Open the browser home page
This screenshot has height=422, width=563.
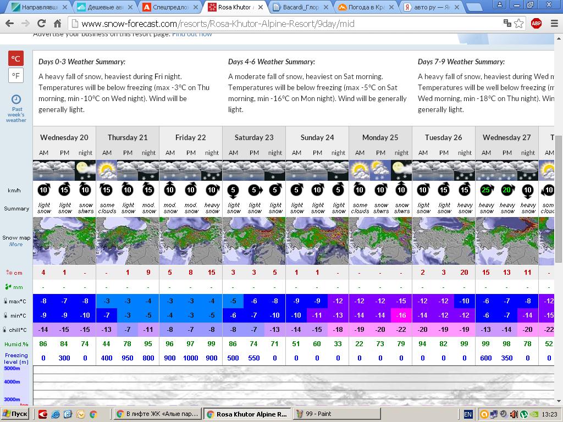tap(57, 24)
